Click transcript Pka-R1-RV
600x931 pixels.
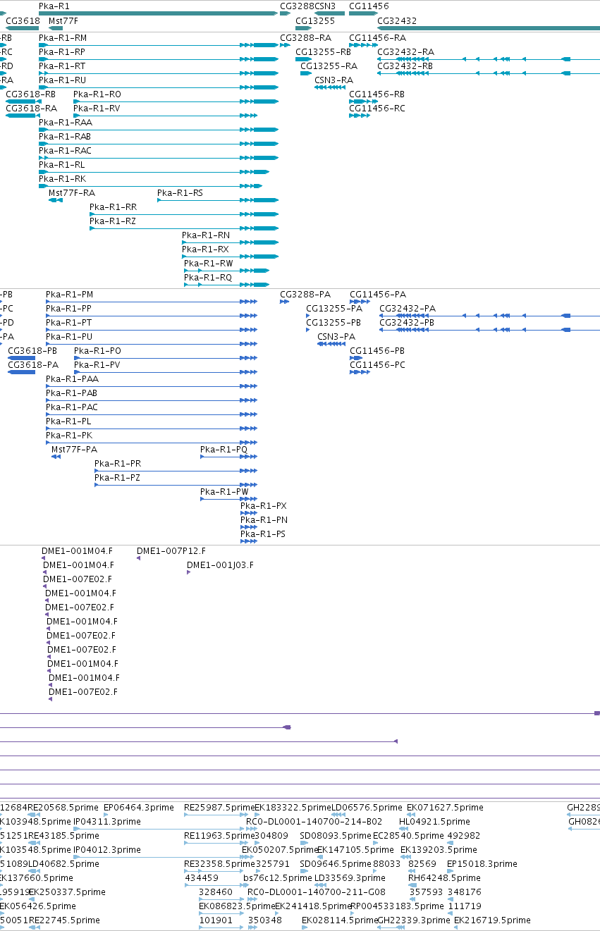[x=97, y=109]
